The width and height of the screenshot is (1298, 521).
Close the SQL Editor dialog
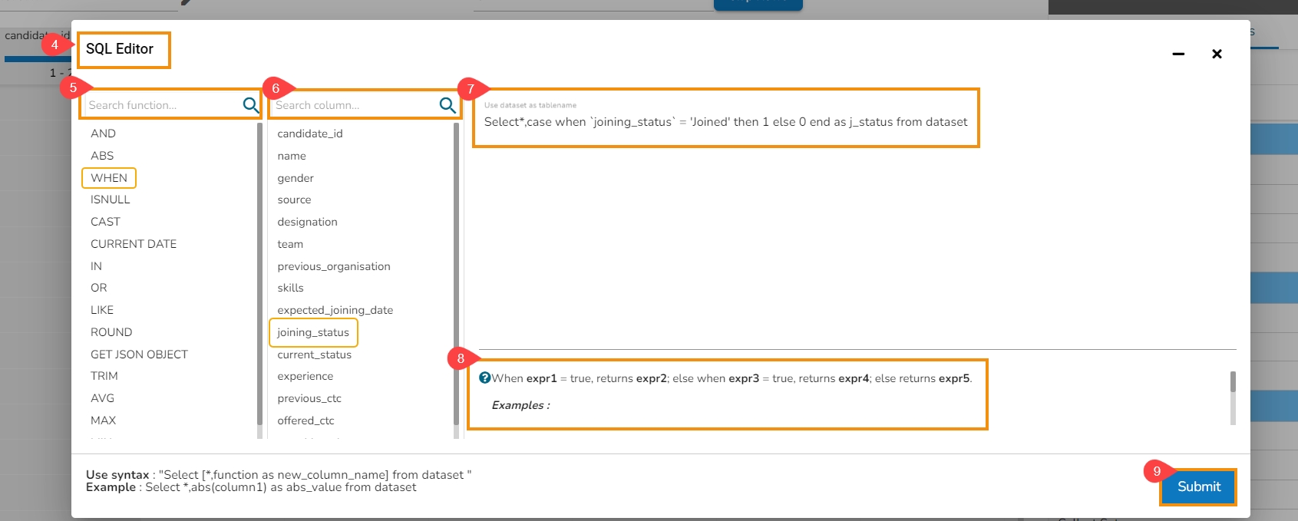1217,54
